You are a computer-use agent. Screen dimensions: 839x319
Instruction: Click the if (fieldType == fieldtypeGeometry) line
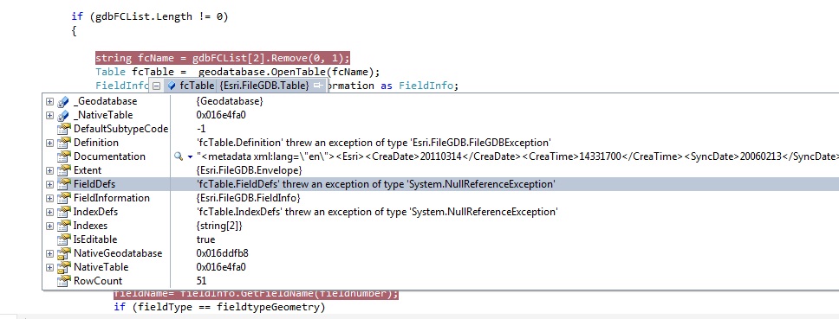(219, 307)
